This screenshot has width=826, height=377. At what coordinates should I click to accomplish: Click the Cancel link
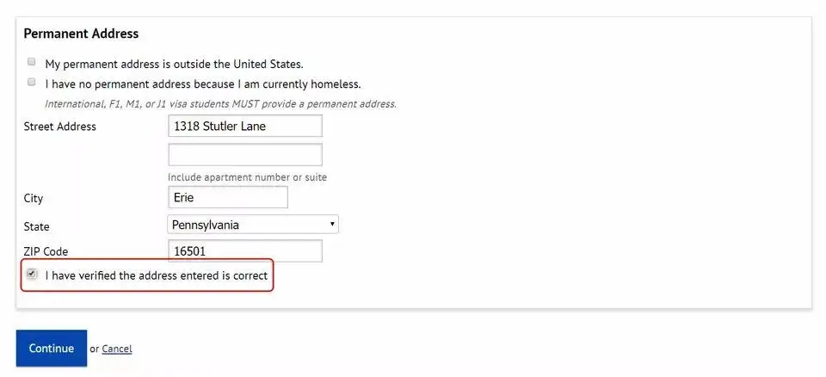coord(117,349)
